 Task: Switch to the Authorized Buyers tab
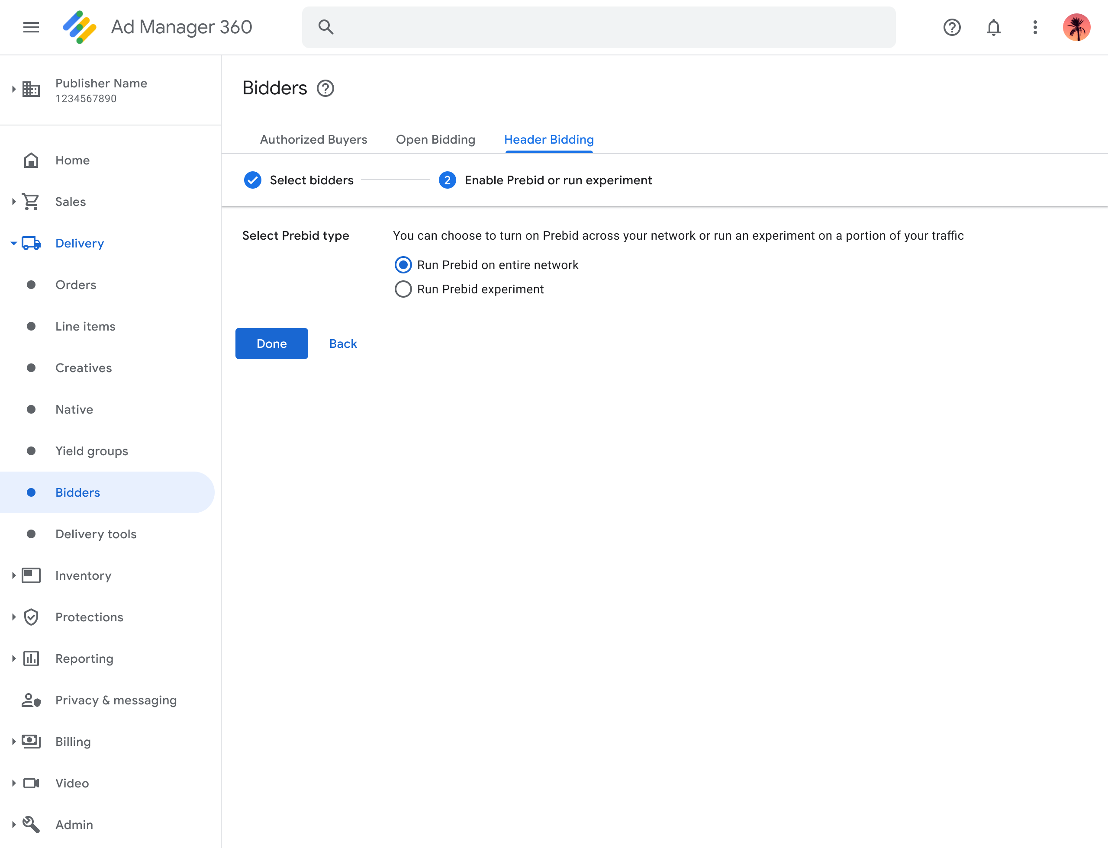point(313,140)
